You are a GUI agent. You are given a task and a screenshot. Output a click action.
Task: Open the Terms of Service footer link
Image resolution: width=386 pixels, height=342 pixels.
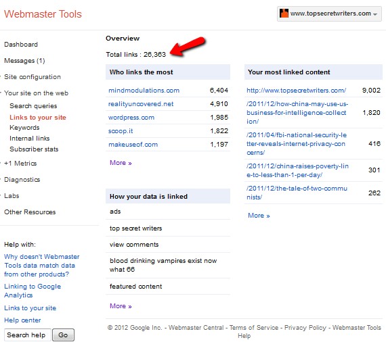[x=254, y=328]
